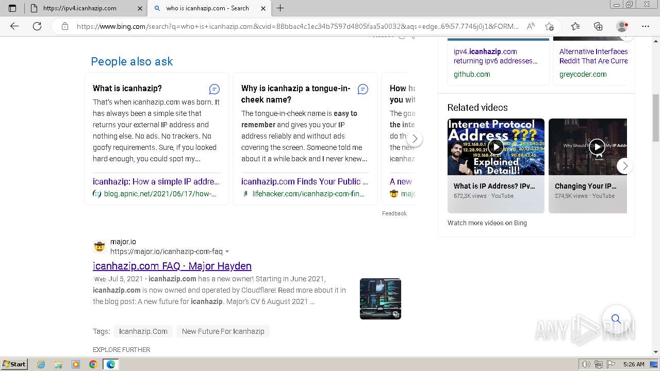Open Edge Settings and more menu
Screen dimensions: 660x371
click(x=646, y=26)
